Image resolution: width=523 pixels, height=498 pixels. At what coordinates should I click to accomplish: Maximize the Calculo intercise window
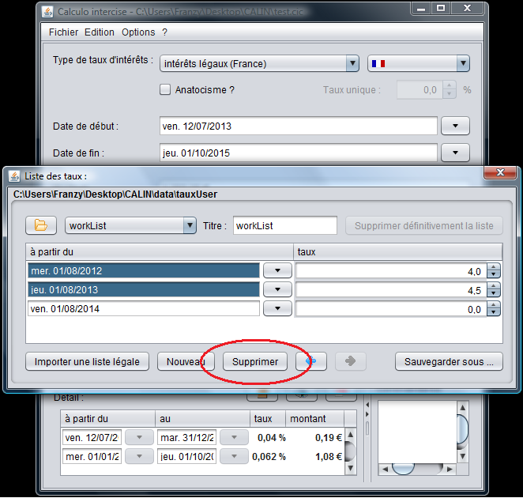441,8
